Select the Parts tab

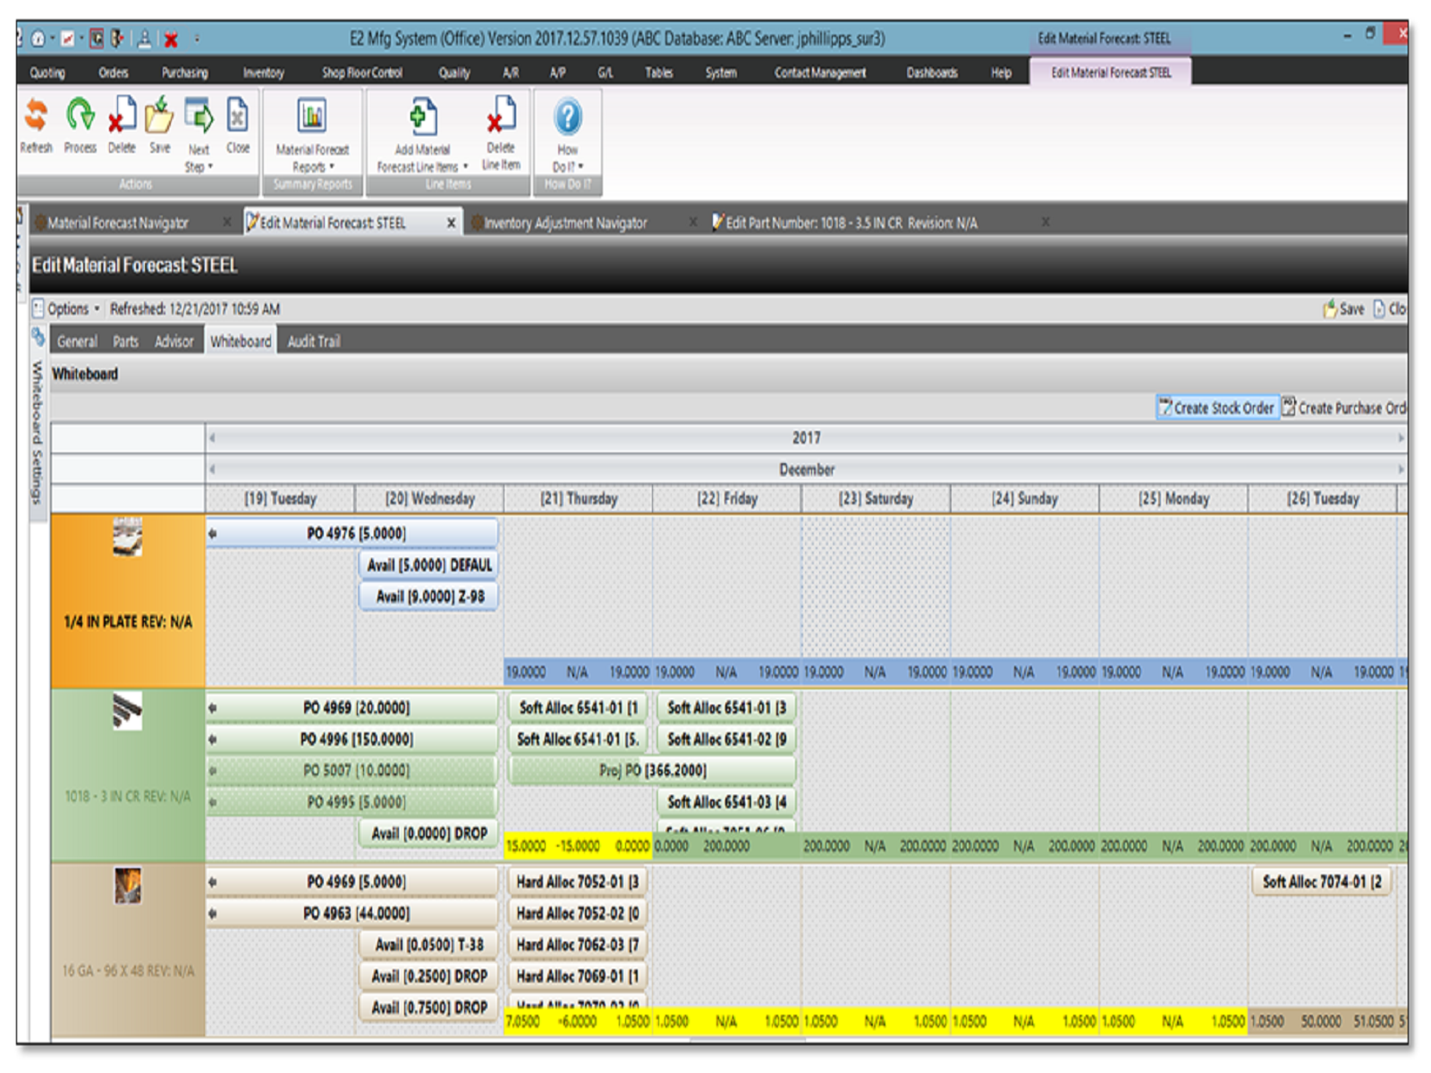[126, 341]
